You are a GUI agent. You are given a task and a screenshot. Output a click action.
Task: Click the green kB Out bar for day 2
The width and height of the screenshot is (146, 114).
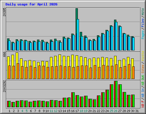[14, 105]
